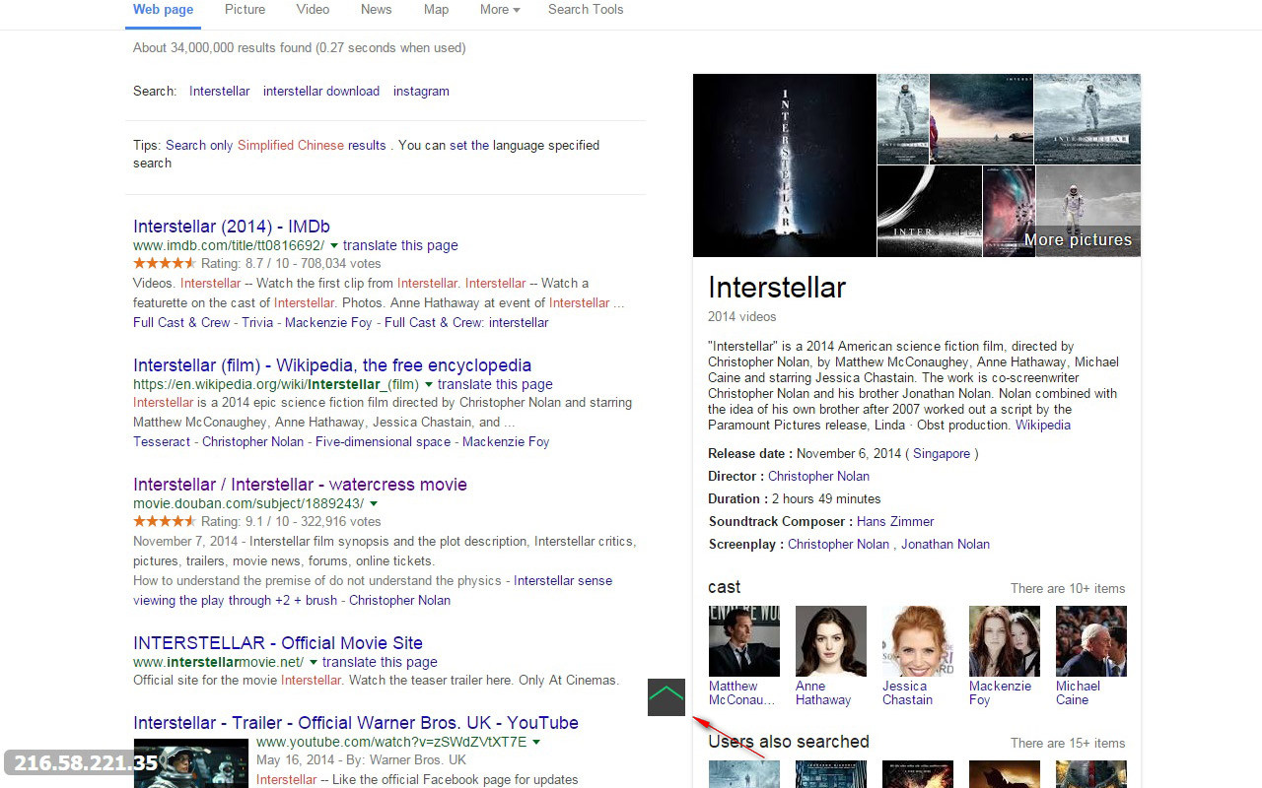Open Matthew McConaughey cast photo
The height and width of the screenshot is (788, 1262).
coord(744,641)
